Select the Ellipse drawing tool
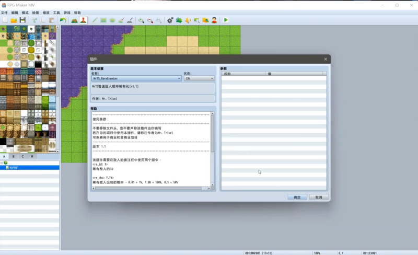Image resolution: width=418 pixels, height=255 pixels. [112, 20]
